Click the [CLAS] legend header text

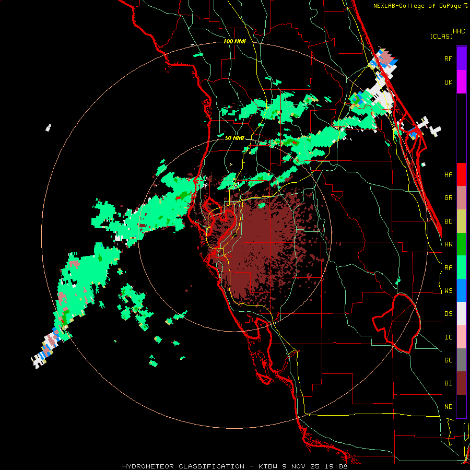441,36
